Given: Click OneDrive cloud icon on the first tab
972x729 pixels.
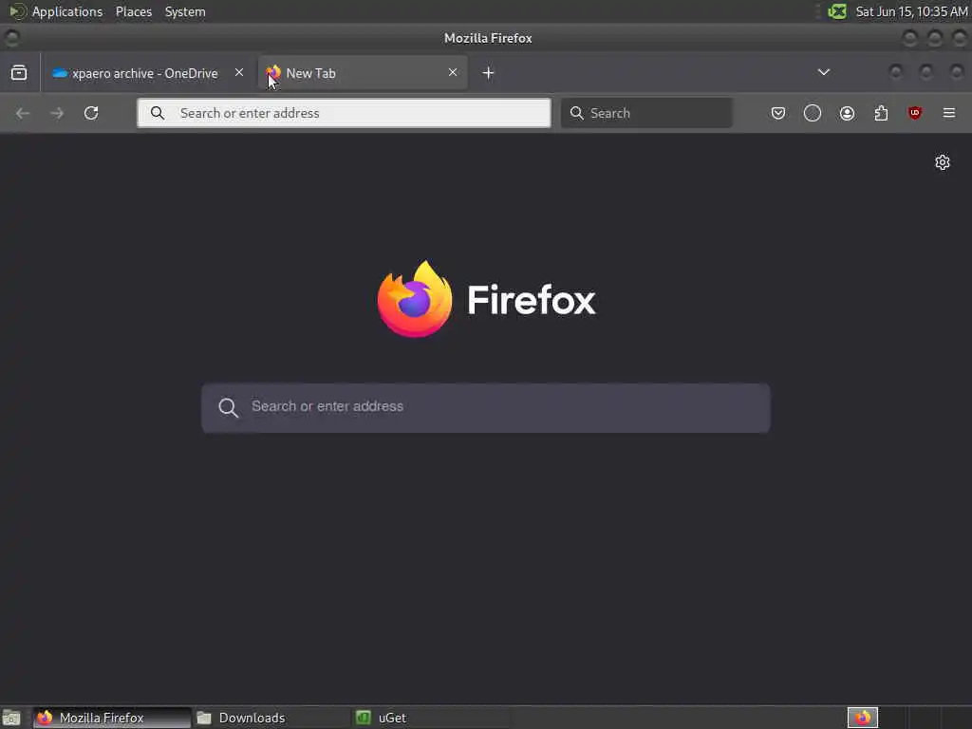Looking at the screenshot, I should pos(60,73).
